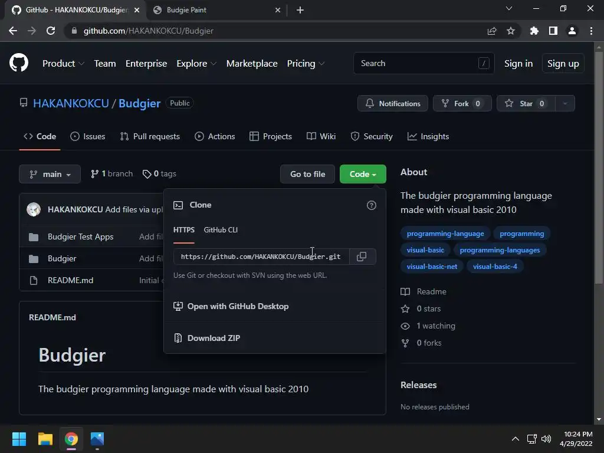
Task: Star the Budgier repository
Action: (x=526, y=104)
